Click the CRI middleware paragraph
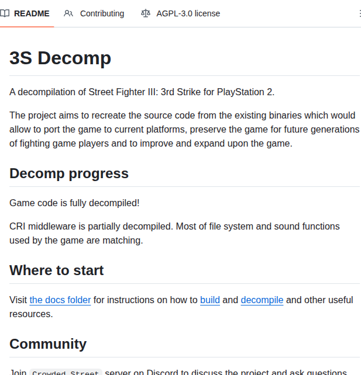This screenshot has width=361, height=375. pos(174,234)
